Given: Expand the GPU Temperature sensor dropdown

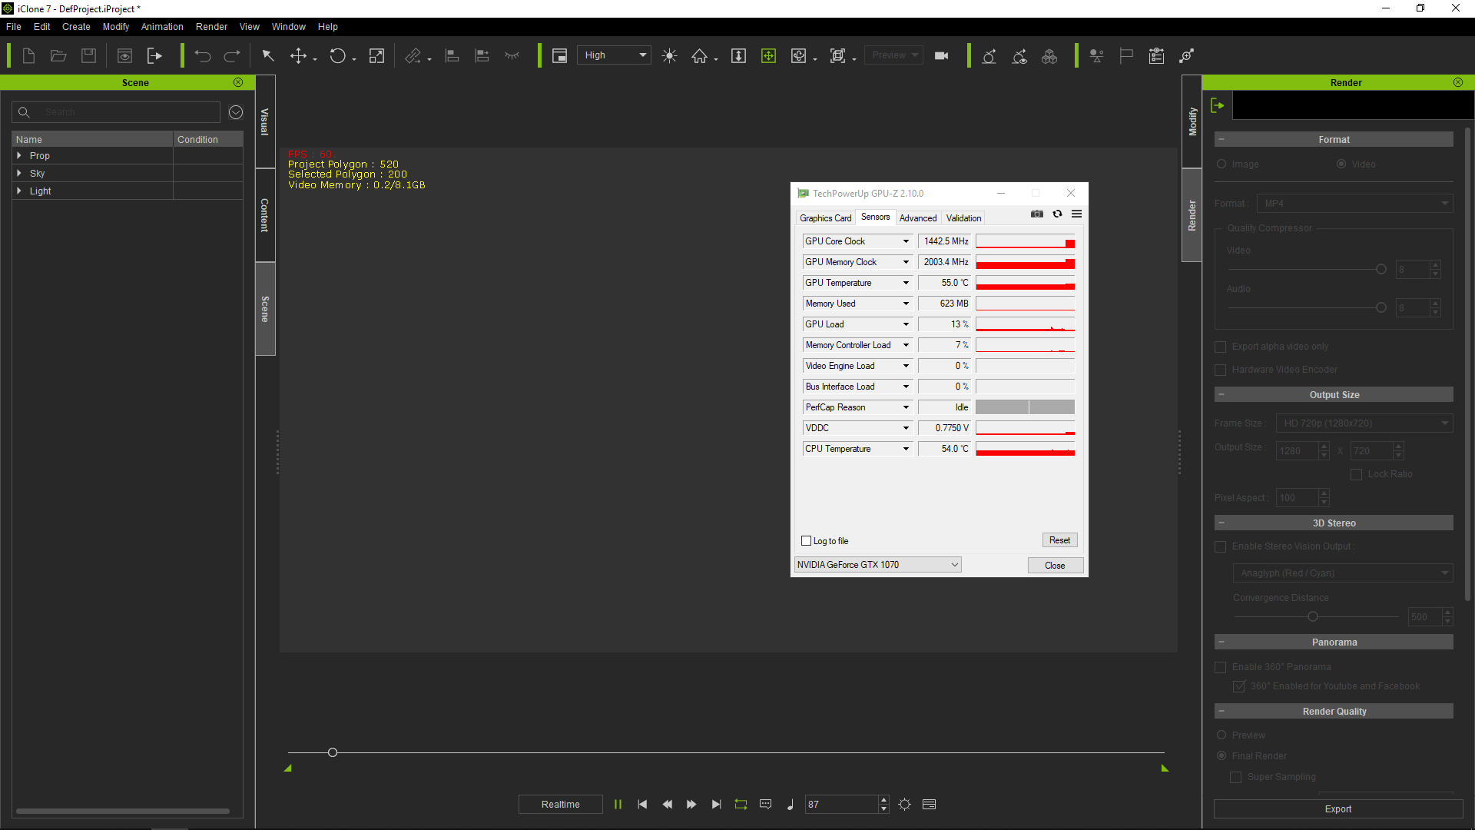Looking at the screenshot, I should point(906,283).
